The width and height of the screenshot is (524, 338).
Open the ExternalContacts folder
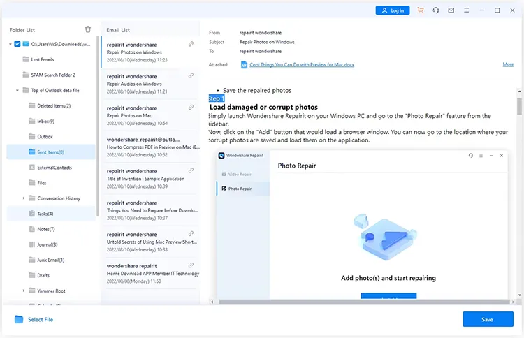click(54, 168)
